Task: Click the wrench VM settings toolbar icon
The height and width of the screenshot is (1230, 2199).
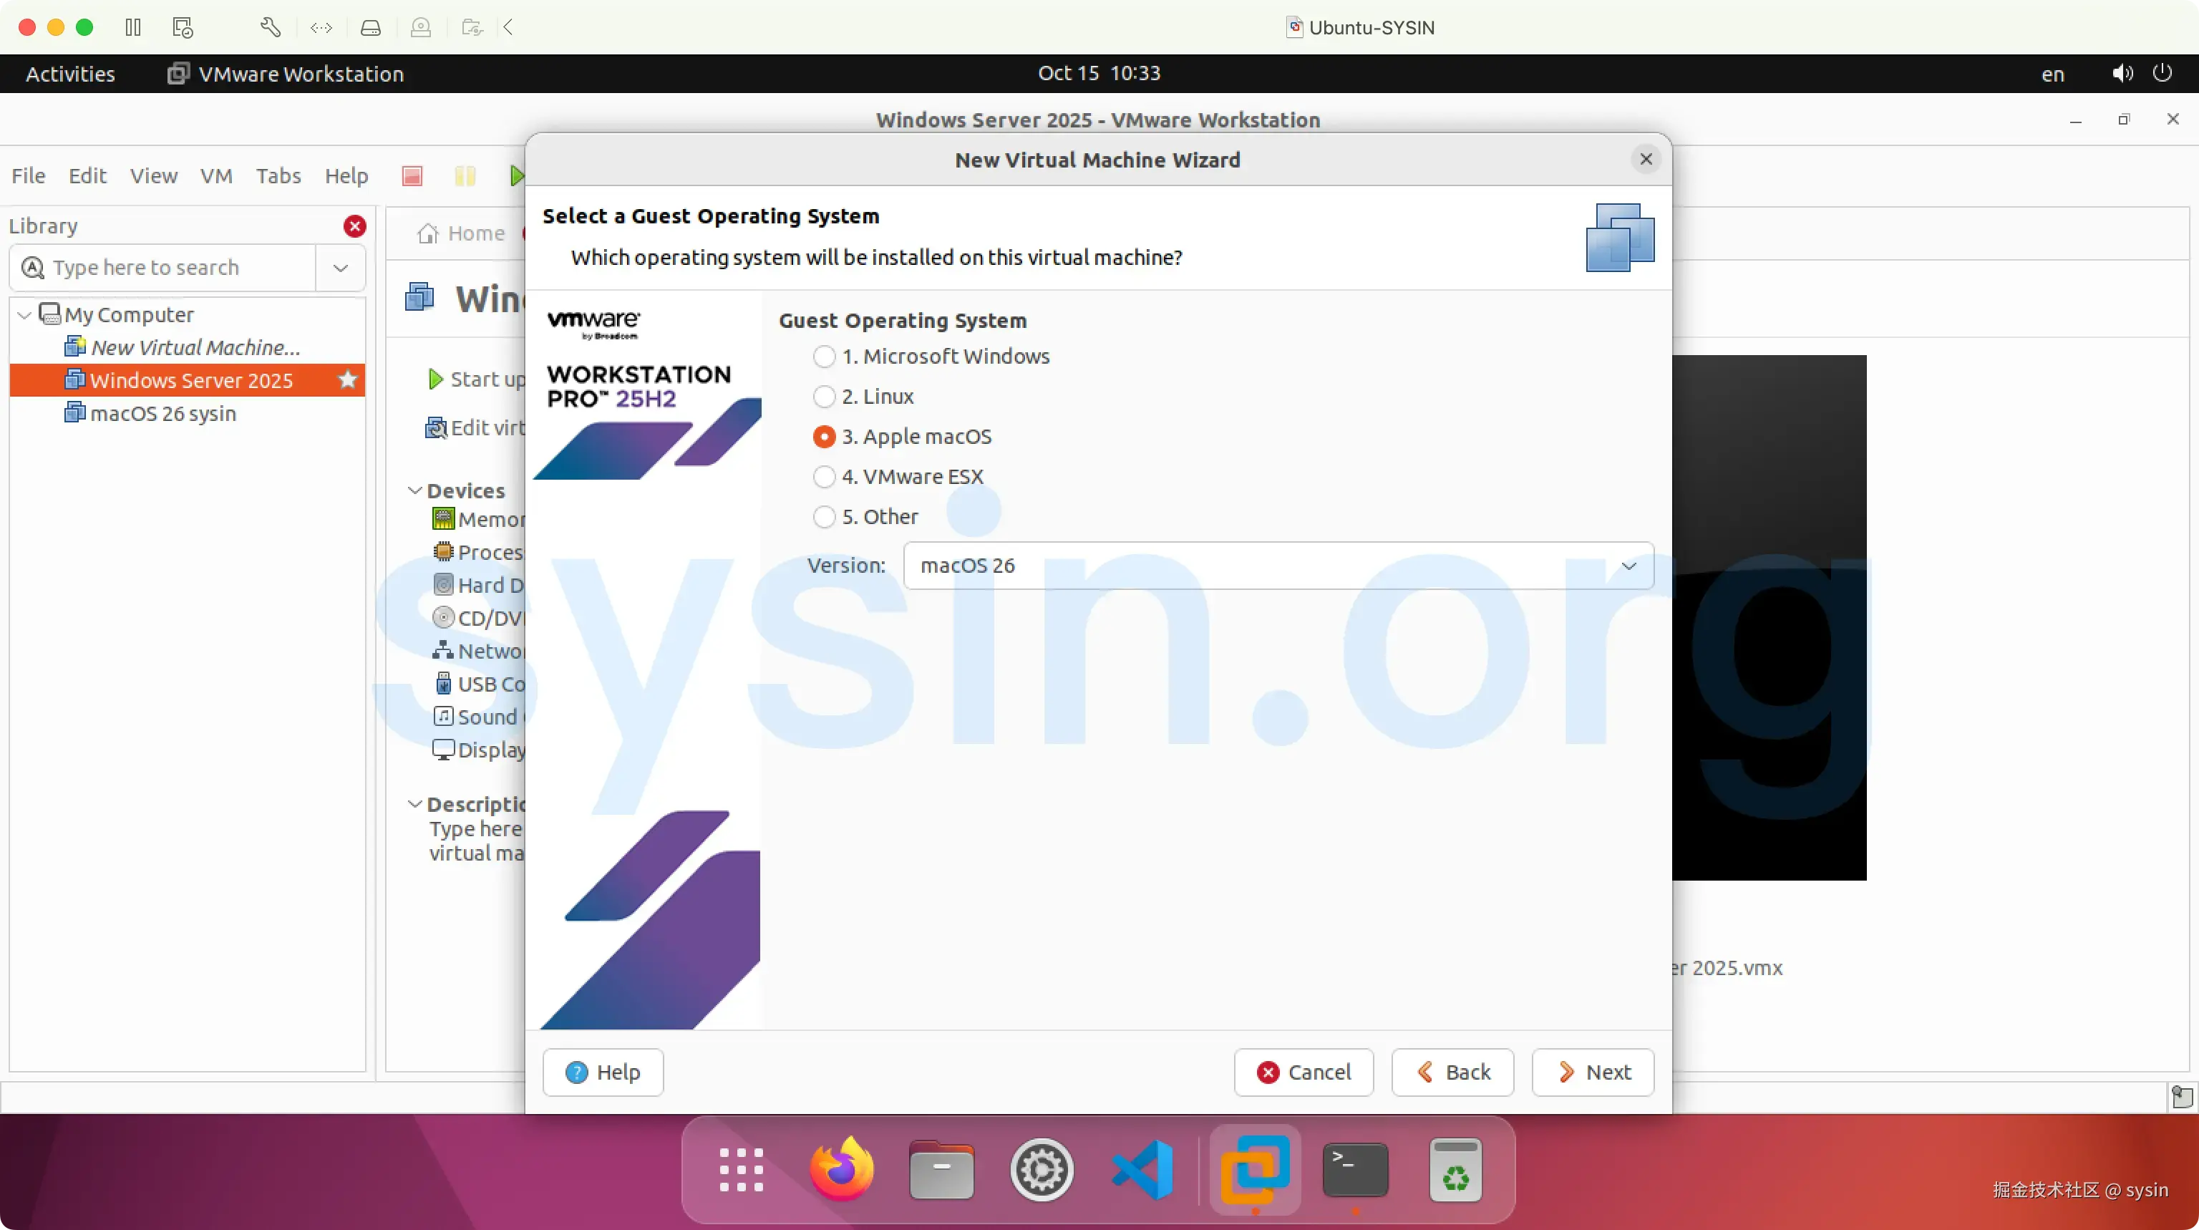Action: 271,26
